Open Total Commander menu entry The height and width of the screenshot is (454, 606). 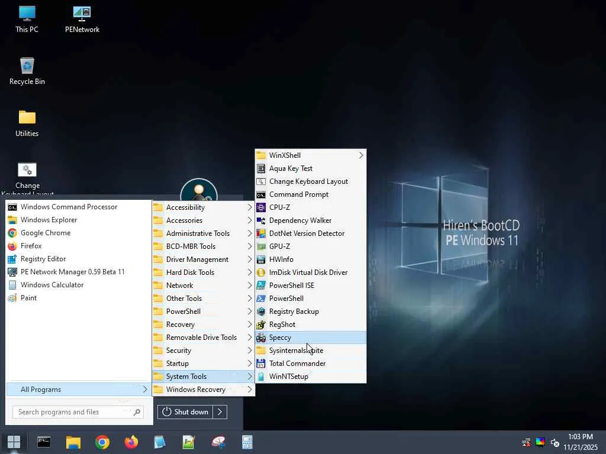point(311,364)
